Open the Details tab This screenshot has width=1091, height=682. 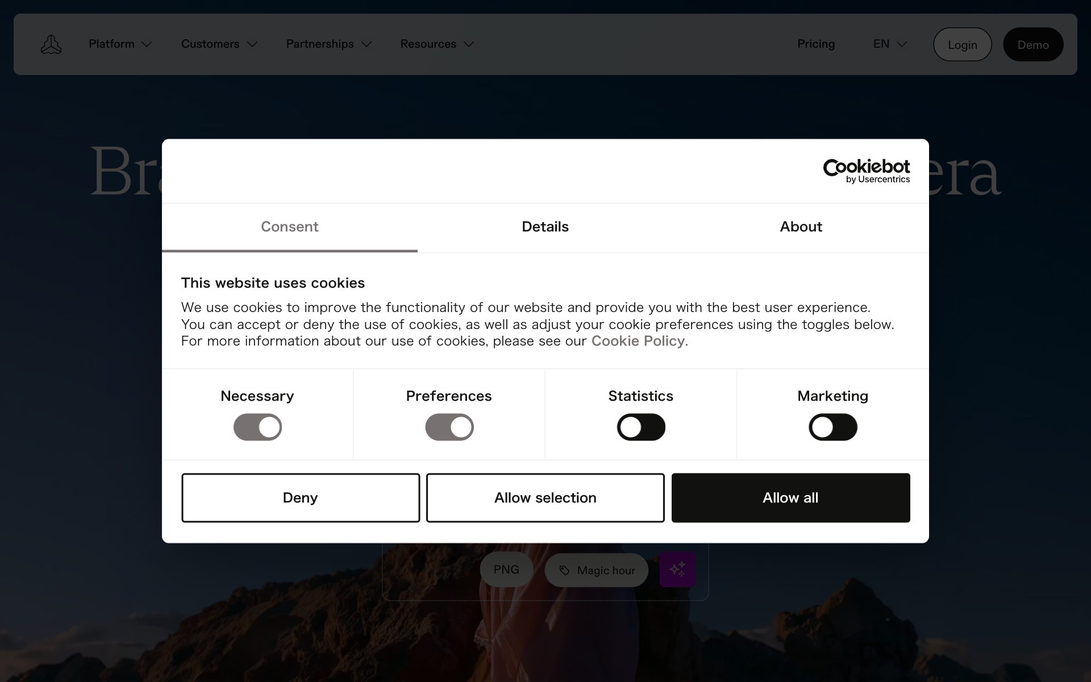coord(545,227)
